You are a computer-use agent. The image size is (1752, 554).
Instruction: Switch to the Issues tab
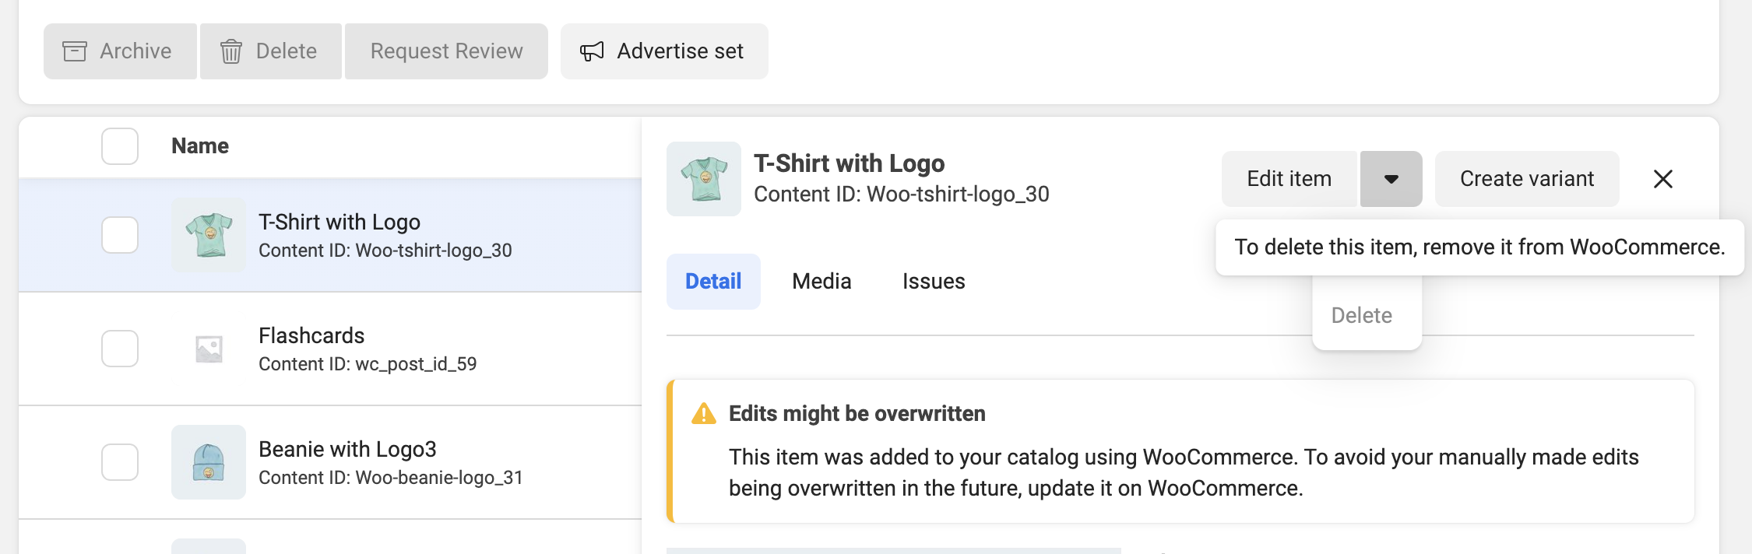tap(934, 282)
